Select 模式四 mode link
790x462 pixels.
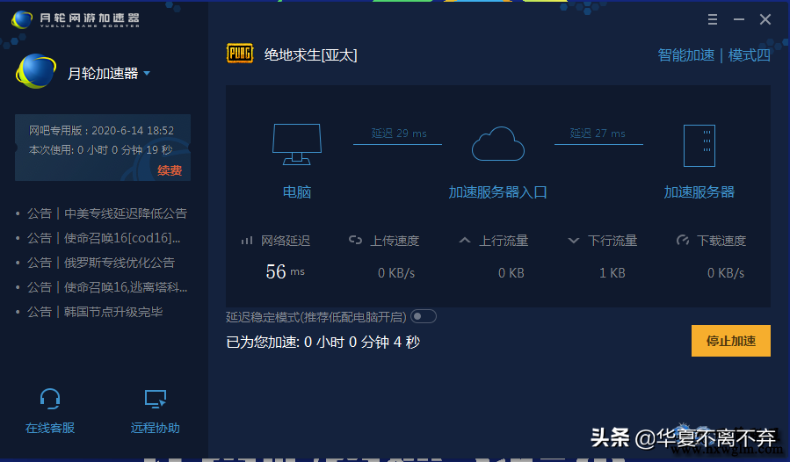(x=750, y=55)
